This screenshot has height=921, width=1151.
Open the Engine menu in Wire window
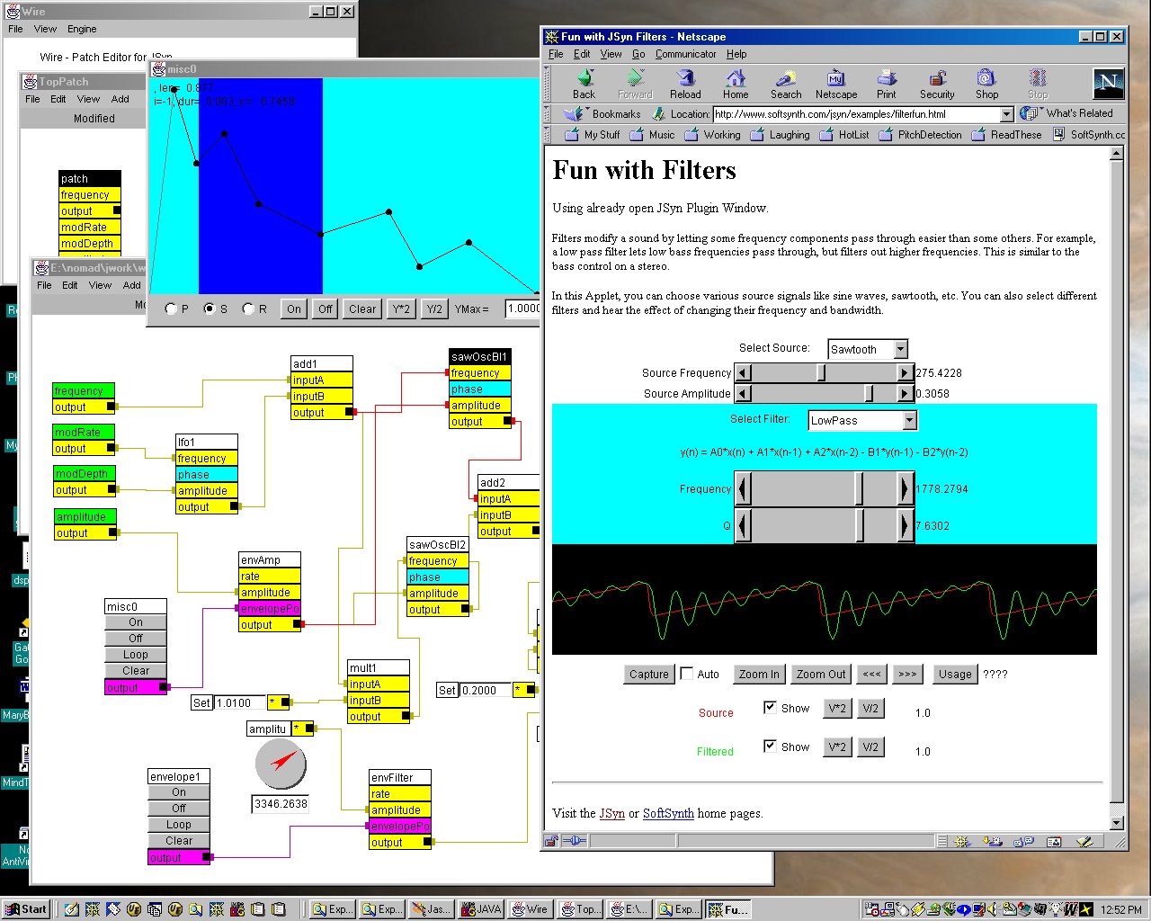[82, 29]
